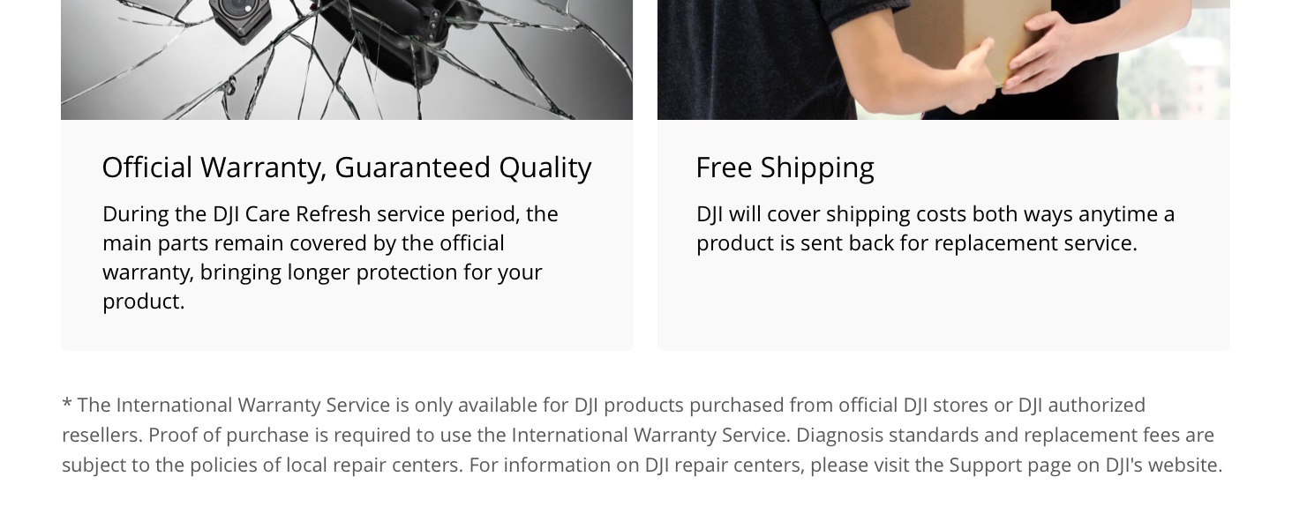Select the DJI Care Refresh service period paragraph
The height and width of the screenshot is (529, 1292).
tap(331, 257)
